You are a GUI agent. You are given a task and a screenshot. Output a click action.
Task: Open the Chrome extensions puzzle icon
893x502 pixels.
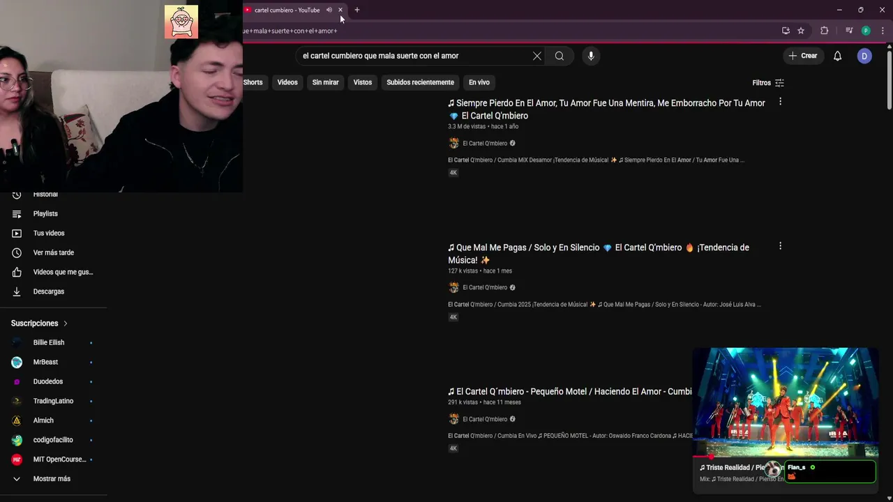(824, 31)
